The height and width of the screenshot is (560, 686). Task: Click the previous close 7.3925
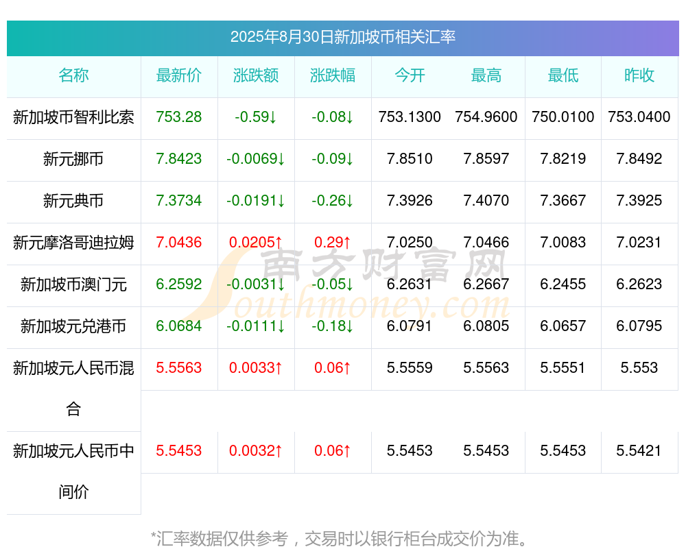pos(639,201)
